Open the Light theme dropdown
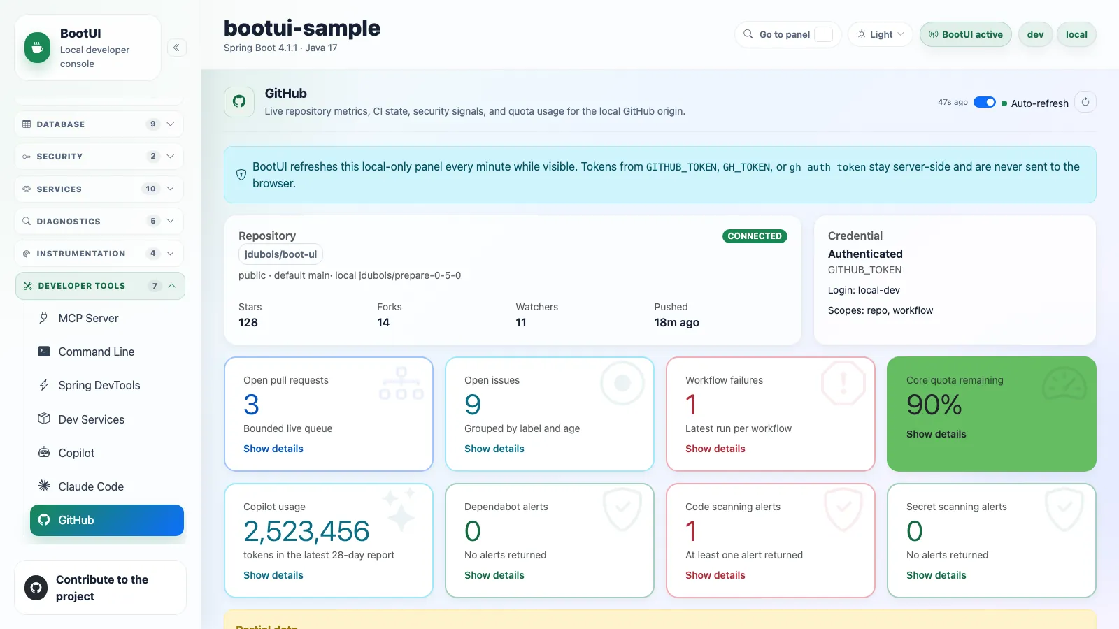 881,34
